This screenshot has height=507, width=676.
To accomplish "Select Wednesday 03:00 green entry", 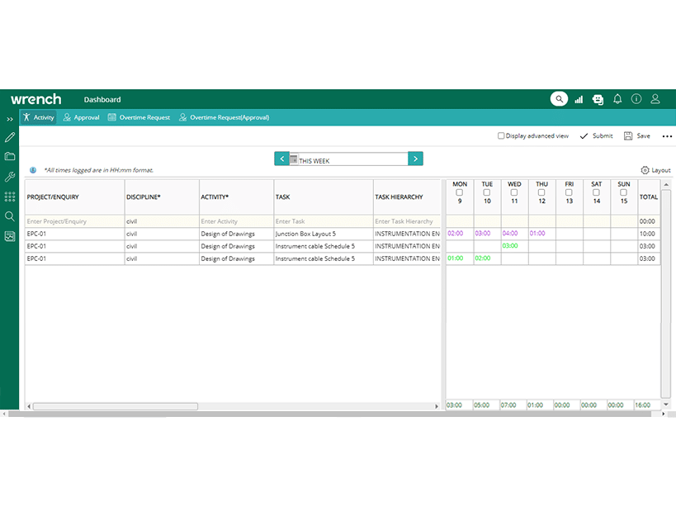I will pyautogui.click(x=515, y=246).
